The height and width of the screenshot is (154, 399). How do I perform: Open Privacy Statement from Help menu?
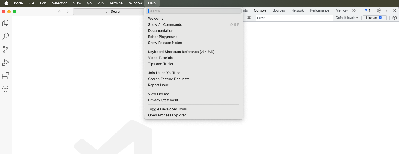coord(163,100)
